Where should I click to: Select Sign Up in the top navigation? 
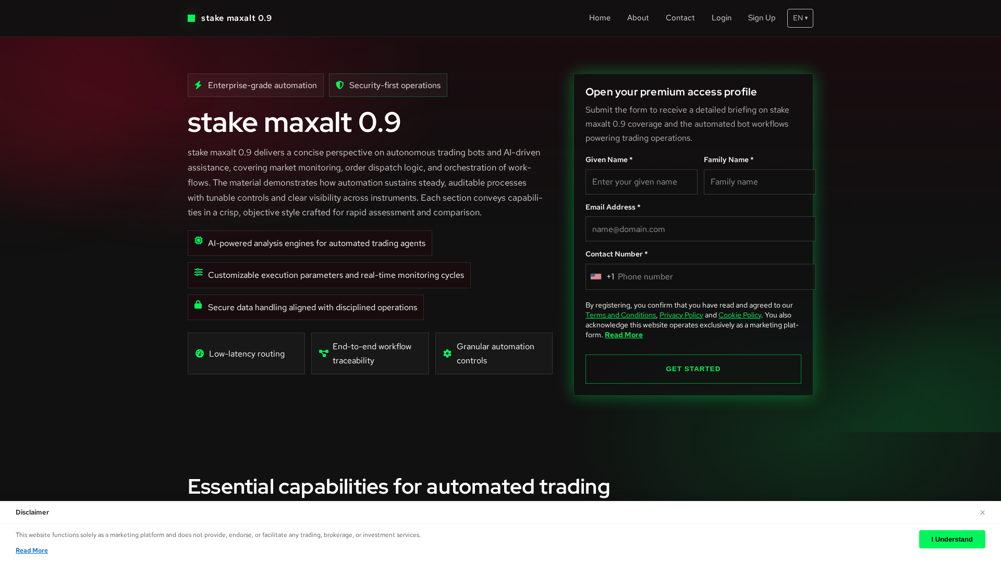762,18
